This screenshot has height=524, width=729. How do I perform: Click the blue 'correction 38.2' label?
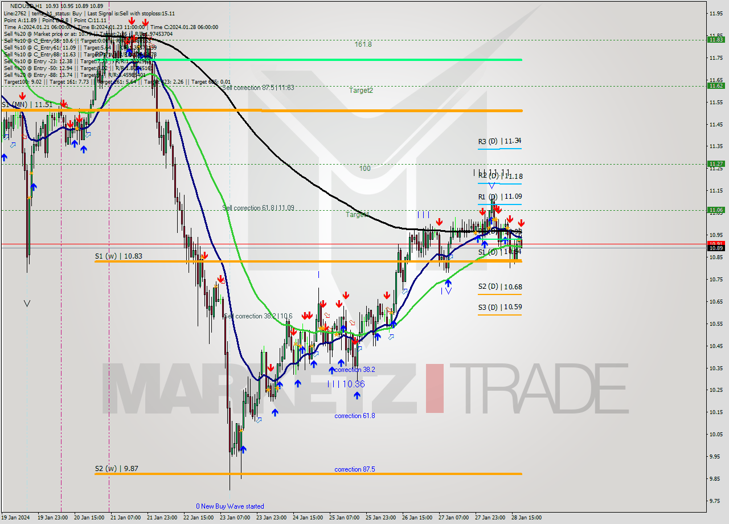355,370
